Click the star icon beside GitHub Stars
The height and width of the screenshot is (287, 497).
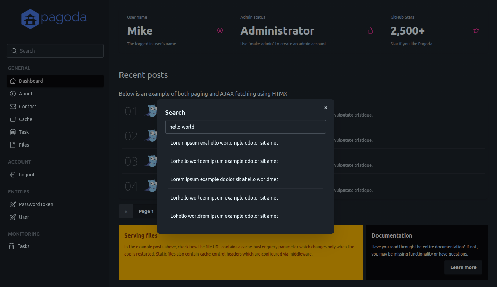476,30
